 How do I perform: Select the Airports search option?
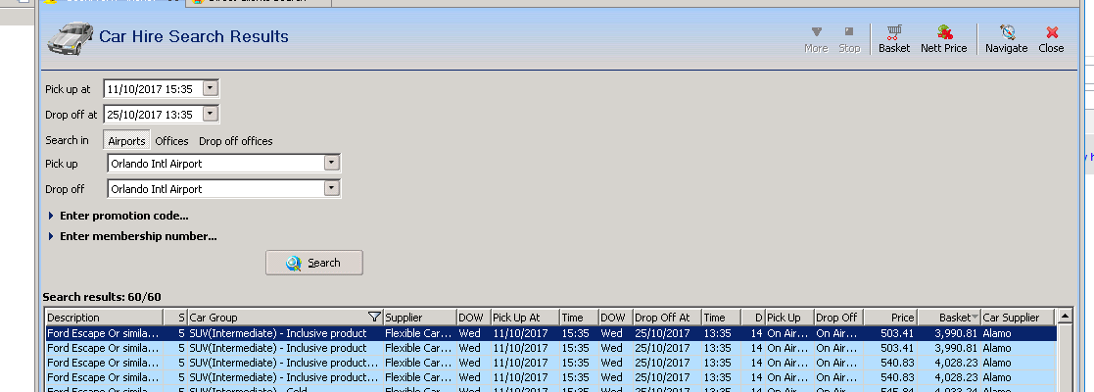[126, 141]
